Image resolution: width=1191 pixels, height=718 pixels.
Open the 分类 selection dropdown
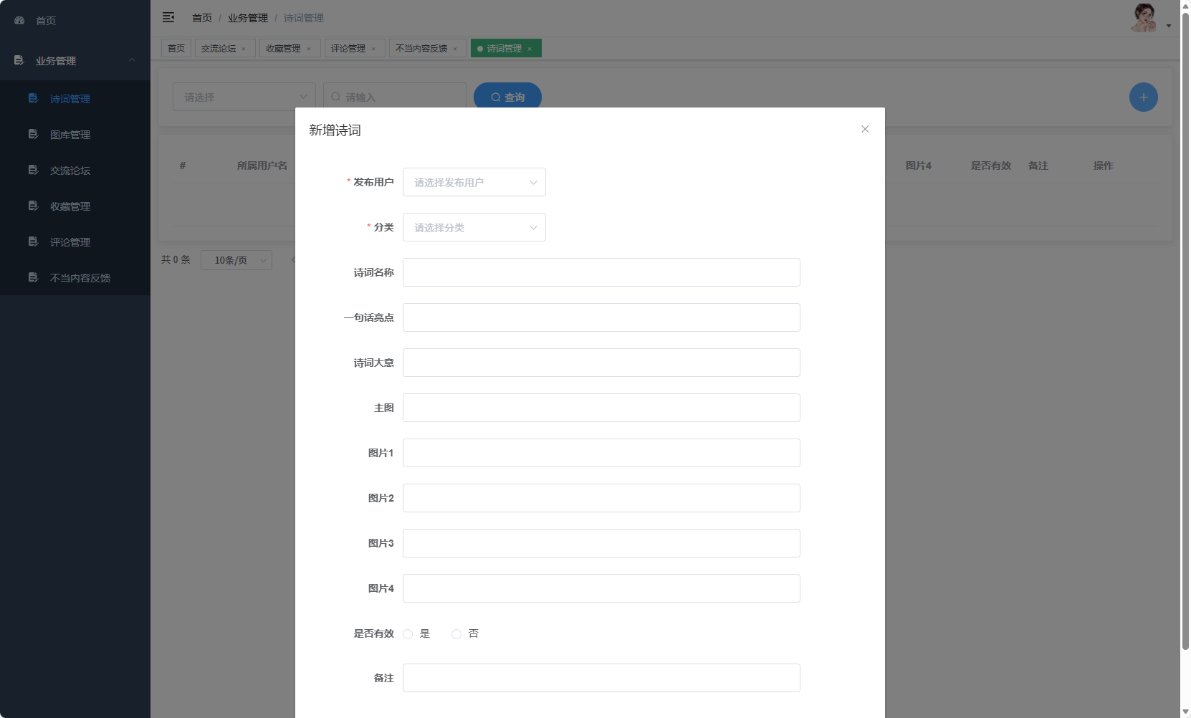[x=474, y=227]
